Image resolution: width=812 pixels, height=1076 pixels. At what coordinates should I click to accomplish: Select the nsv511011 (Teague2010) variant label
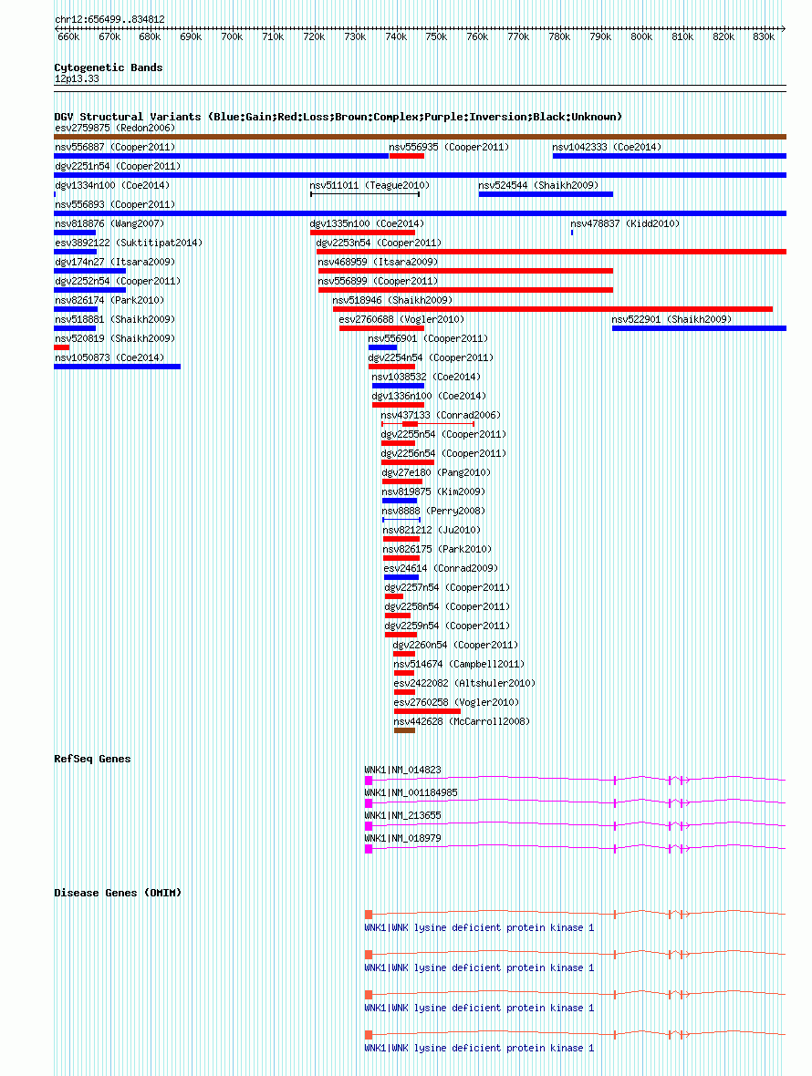[x=370, y=186]
